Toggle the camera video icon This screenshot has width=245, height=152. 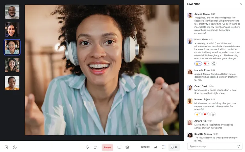(x=95, y=147)
